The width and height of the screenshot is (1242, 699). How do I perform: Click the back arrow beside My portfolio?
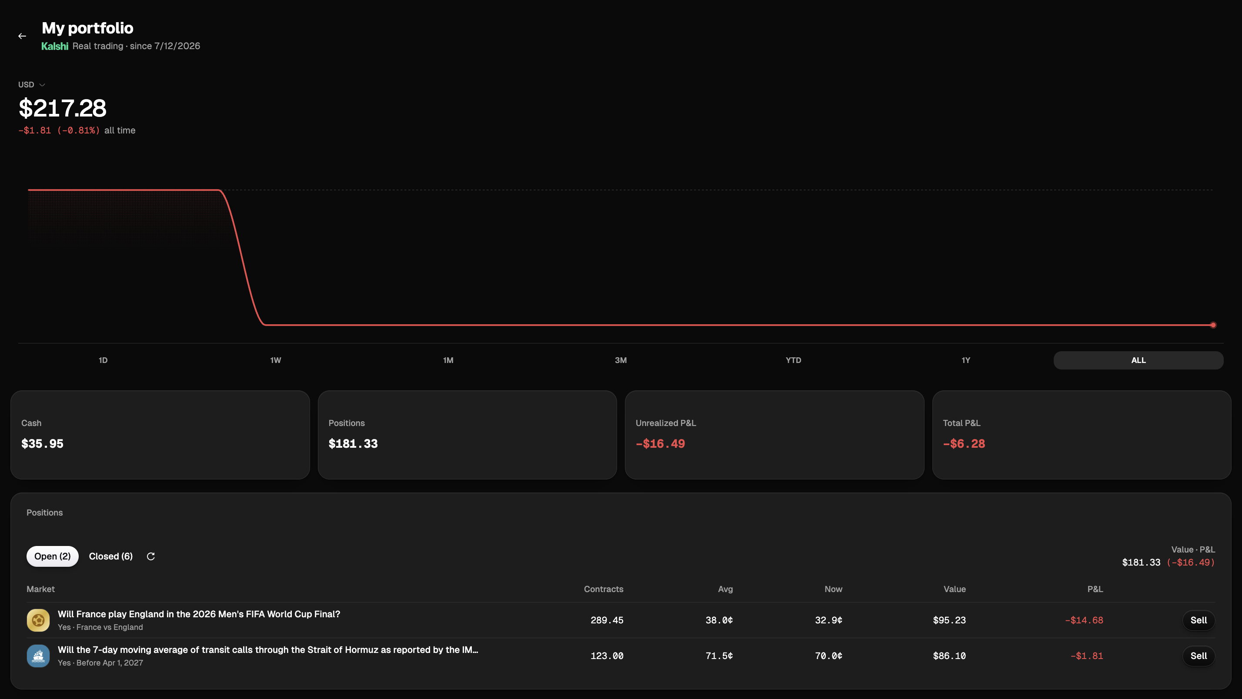(22, 36)
